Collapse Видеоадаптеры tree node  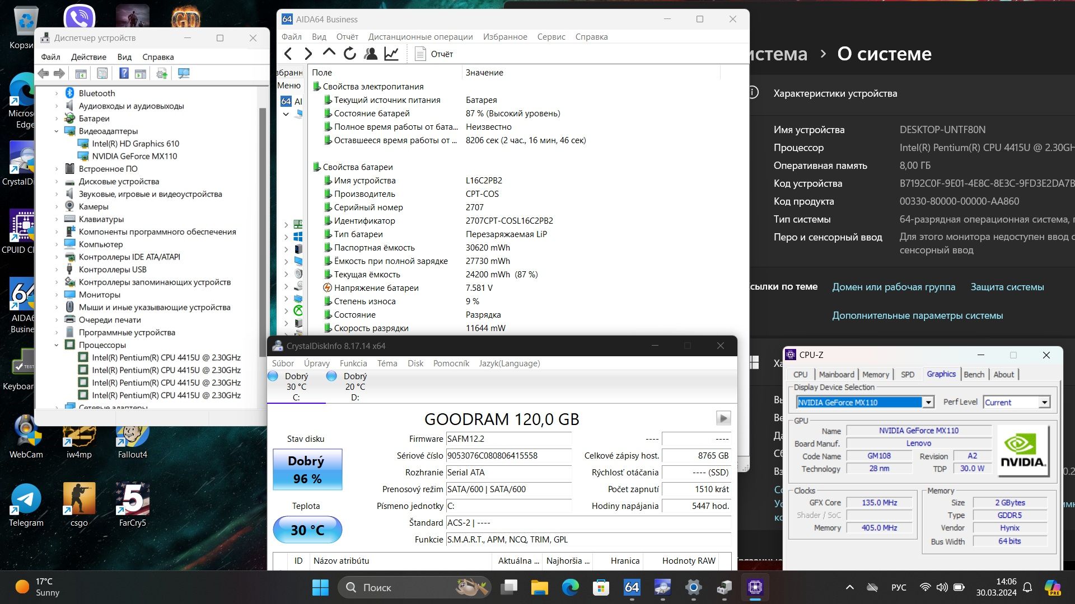coord(57,131)
